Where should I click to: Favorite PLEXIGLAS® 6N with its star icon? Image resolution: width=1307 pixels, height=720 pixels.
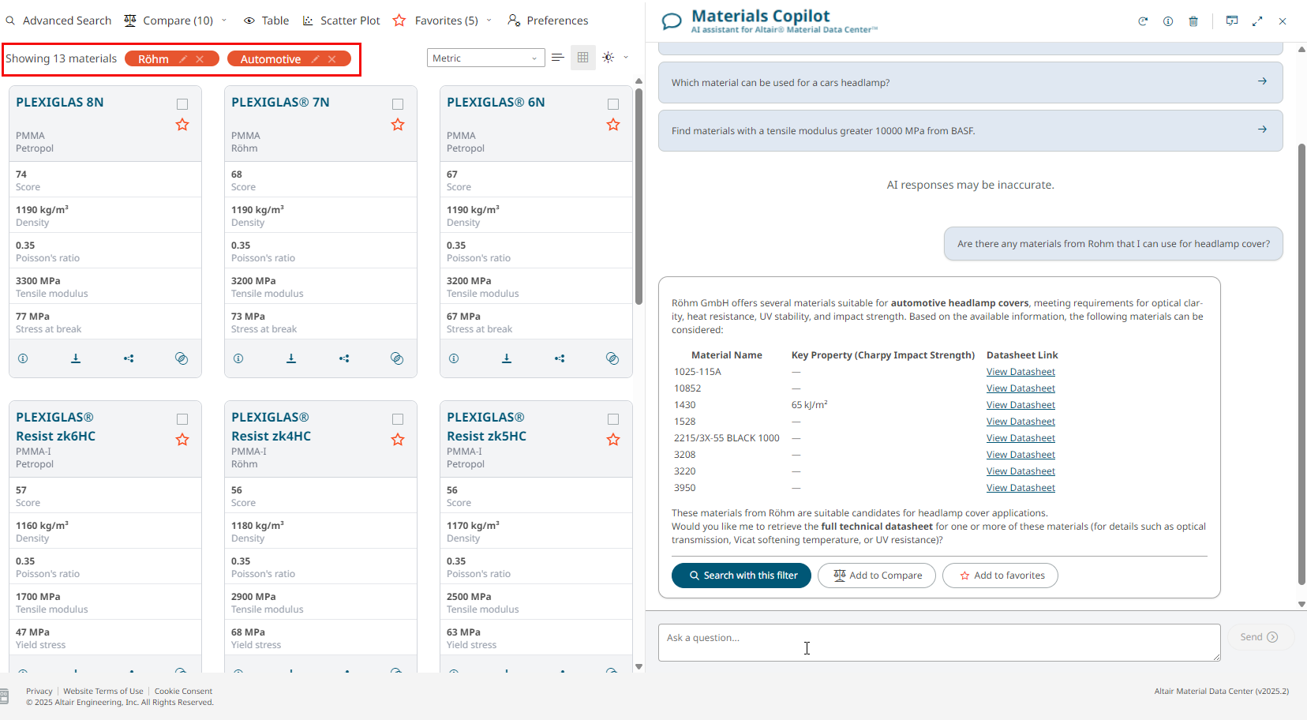pos(613,125)
